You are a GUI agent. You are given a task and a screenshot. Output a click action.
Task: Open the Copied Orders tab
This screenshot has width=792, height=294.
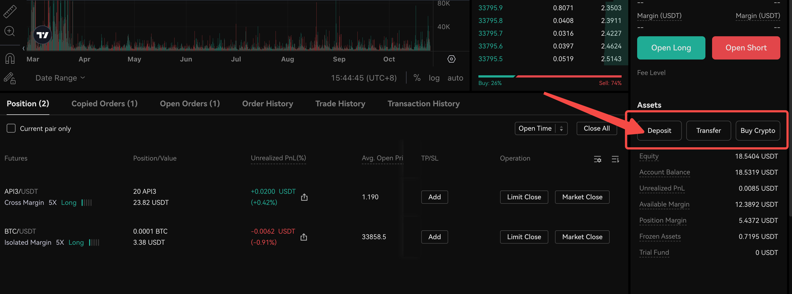click(x=104, y=104)
